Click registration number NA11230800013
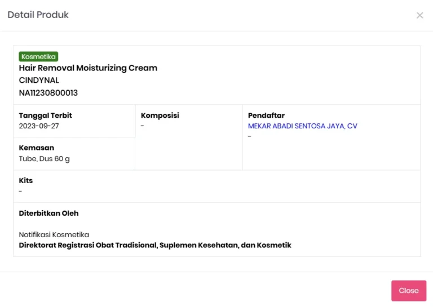 coord(48,93)
